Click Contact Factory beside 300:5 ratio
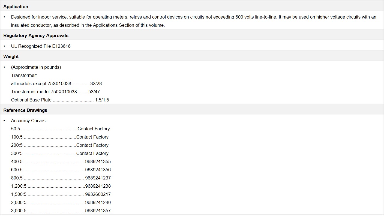The image size is (384, 216). pos(92,153)
